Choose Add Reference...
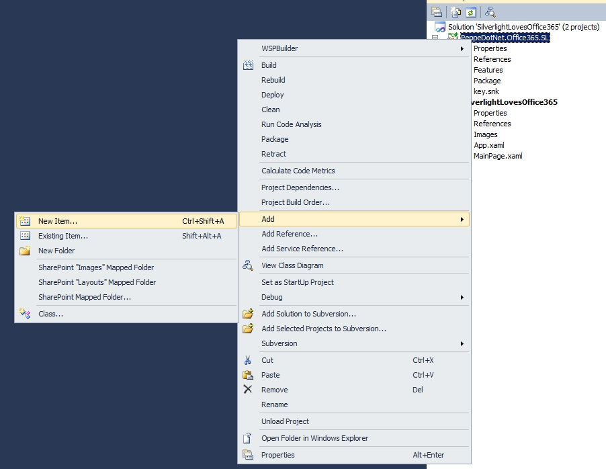The width and height of the screenshot is (606, 469). pos(355,234)
